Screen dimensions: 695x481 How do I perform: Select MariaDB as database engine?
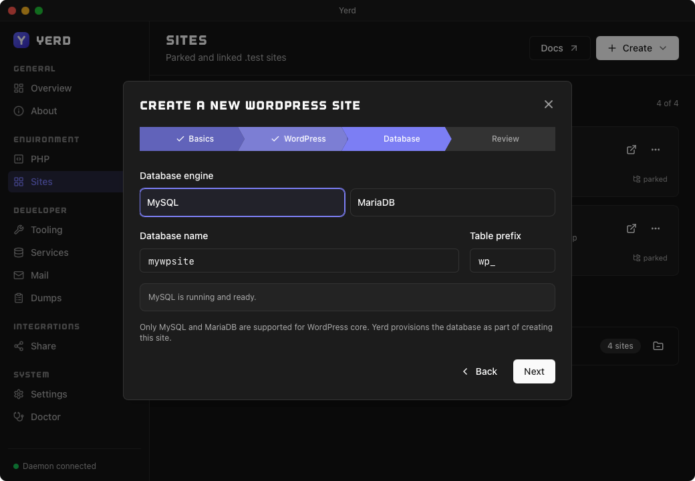click(452, 202)
